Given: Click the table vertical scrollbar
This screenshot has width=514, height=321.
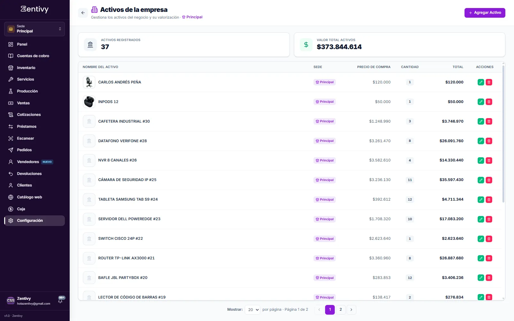Looking at the screenshot, I should pyautogui.click(x=503, y=134).
